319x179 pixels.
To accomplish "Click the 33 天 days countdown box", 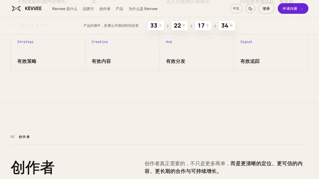I will click(156, 25).
